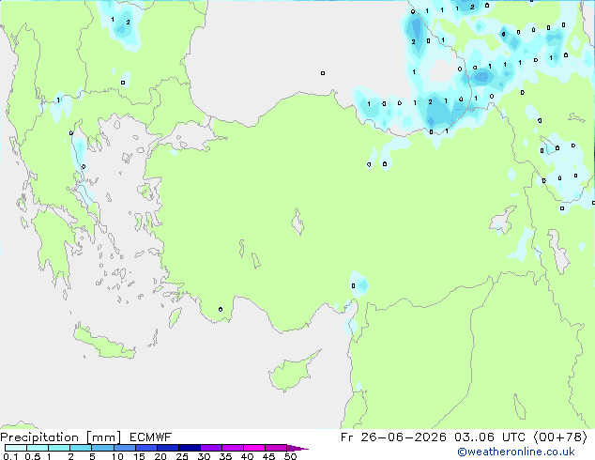
Task: Click the weatheronline.co.uk copyright link
Action: coord(516,452)
